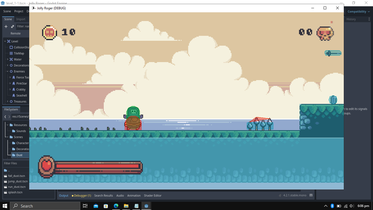The height and width of the screenshot is (210, 373).
Task: Click the Level node icon in scene tree
Action: [x=9, y=41]
